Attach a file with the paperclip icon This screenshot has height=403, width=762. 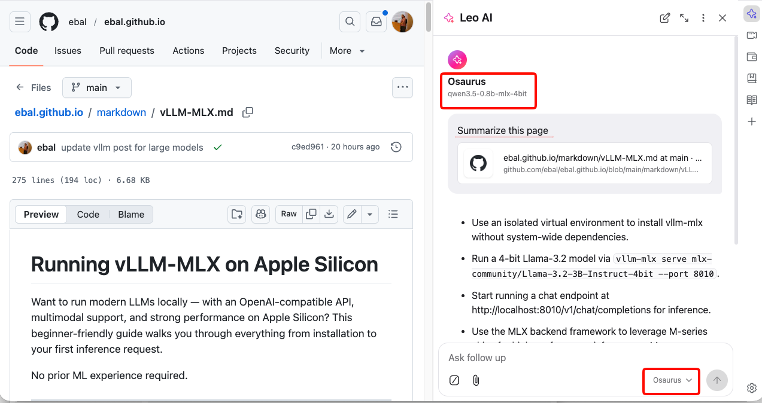tap(476, 380)
